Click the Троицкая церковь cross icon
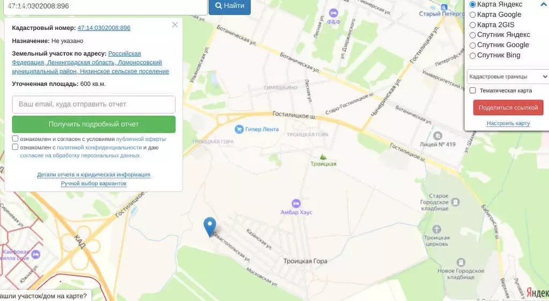549x301 pixels. point(436,229)
